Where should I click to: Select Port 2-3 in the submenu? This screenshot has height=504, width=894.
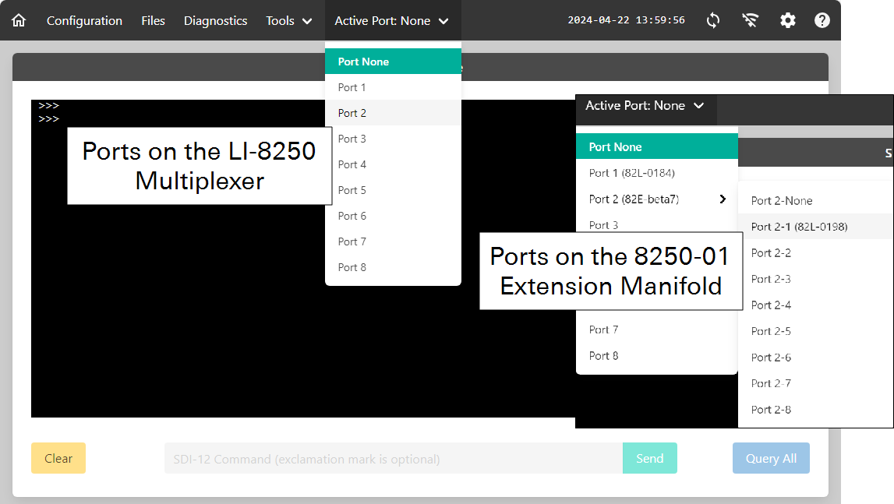(815, 279)
